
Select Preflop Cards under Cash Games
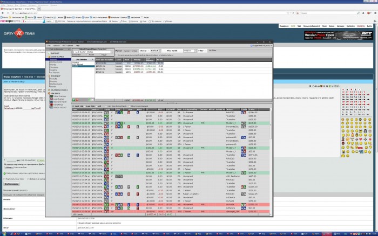tap(56, 62)
